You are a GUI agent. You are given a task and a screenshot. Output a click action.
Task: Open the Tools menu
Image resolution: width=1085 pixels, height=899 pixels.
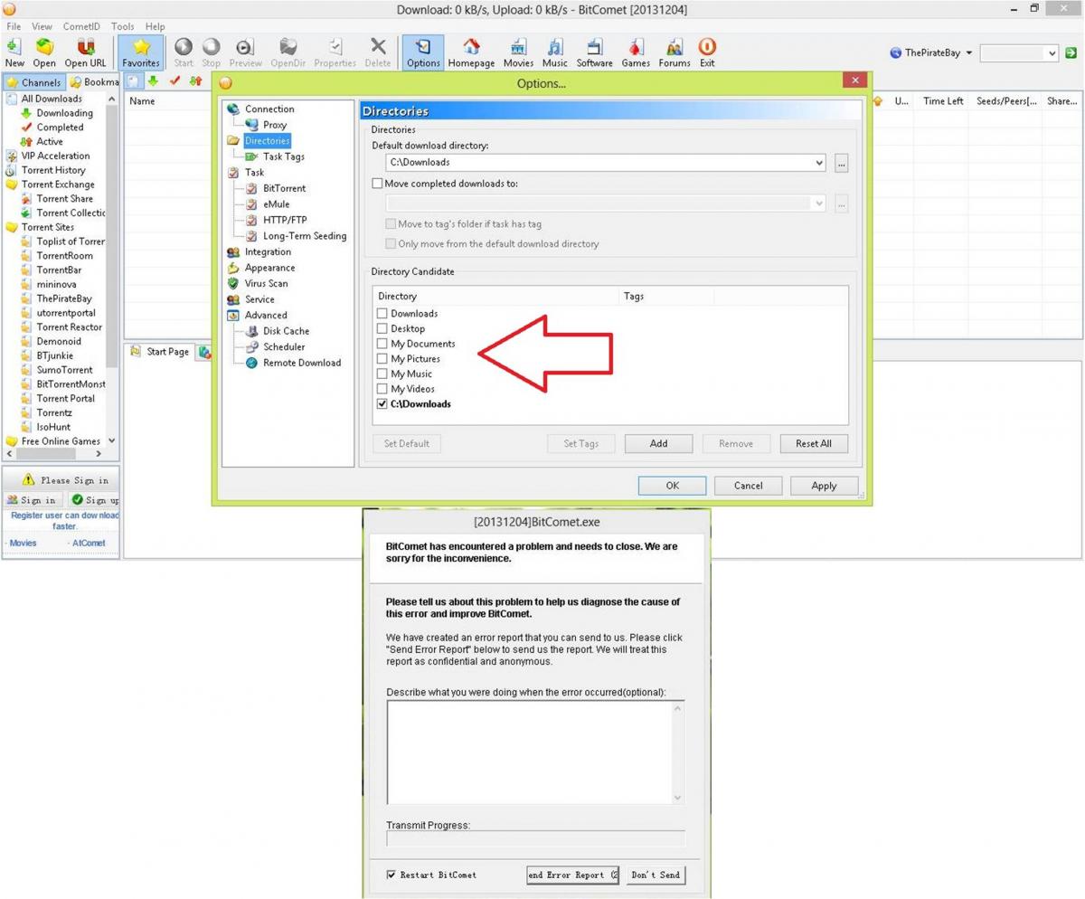[123, 26]
